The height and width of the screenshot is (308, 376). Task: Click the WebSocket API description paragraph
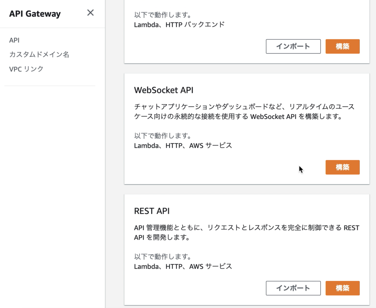pyautogui.click(x=244, y=112)
